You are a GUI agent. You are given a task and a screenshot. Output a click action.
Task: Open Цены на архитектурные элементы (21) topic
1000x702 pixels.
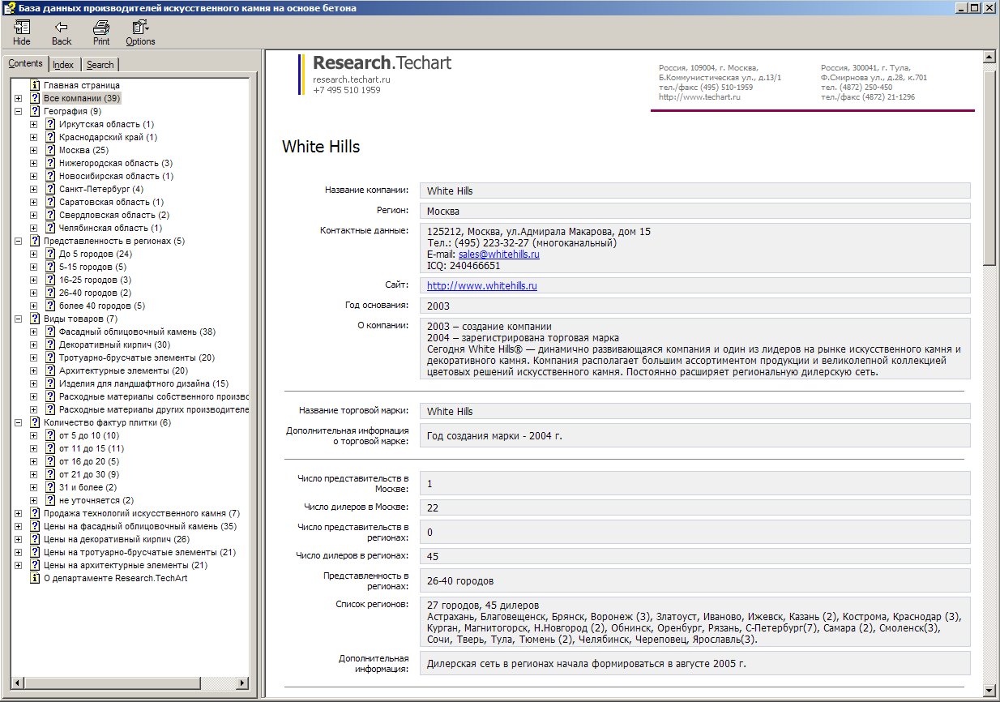[126, 565]
